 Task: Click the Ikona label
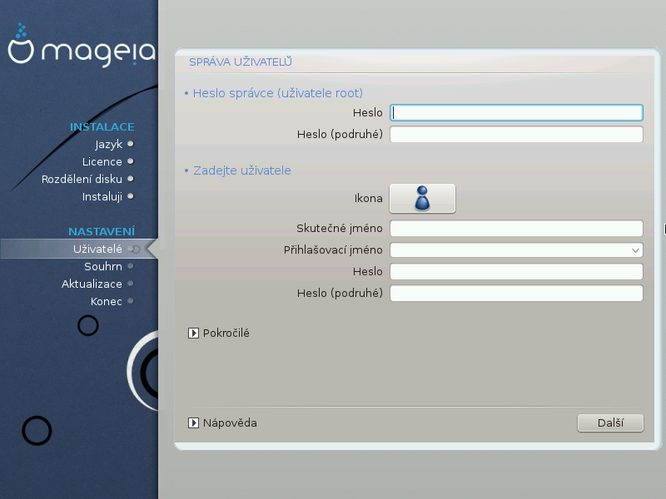[x=368, y=199]
